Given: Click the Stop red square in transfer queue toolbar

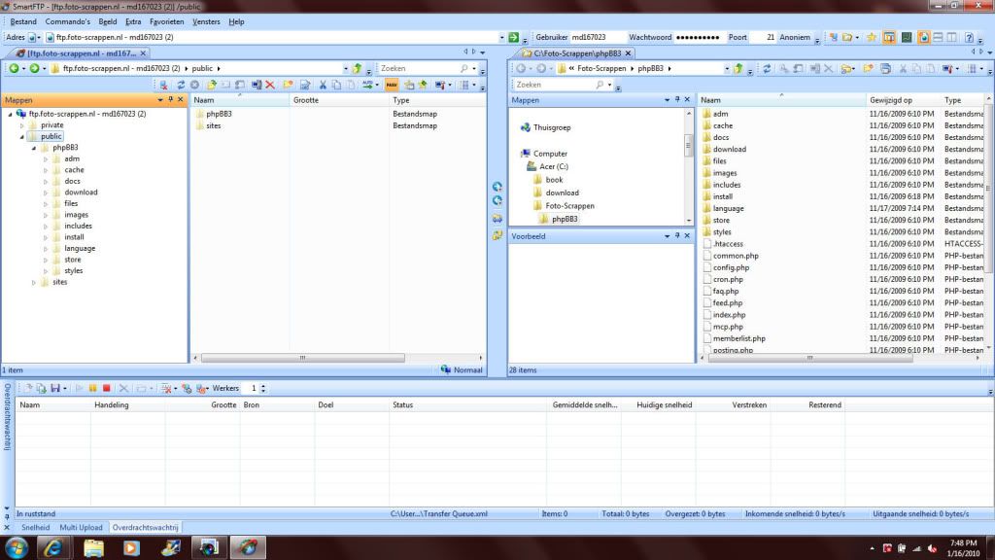Looking at the screenshot, I should tap(107, 388).
